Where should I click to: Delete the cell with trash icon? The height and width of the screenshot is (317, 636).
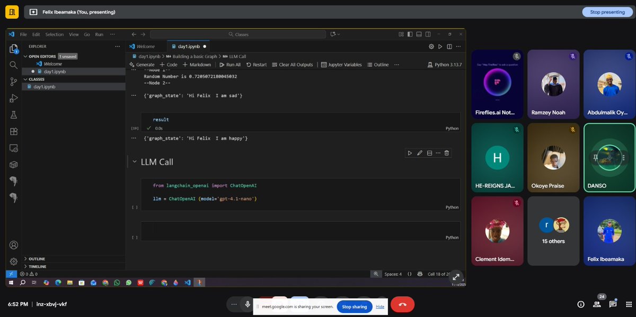click(x=447, y=153)
